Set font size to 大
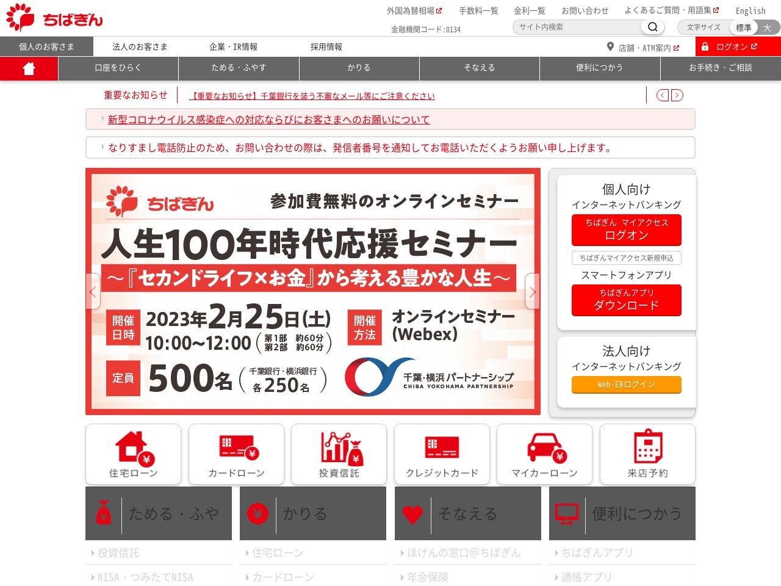781x586 pixels. tap(767, 27)
